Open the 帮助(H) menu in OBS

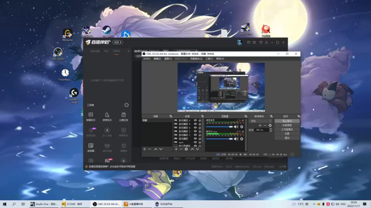click(220, 59)
